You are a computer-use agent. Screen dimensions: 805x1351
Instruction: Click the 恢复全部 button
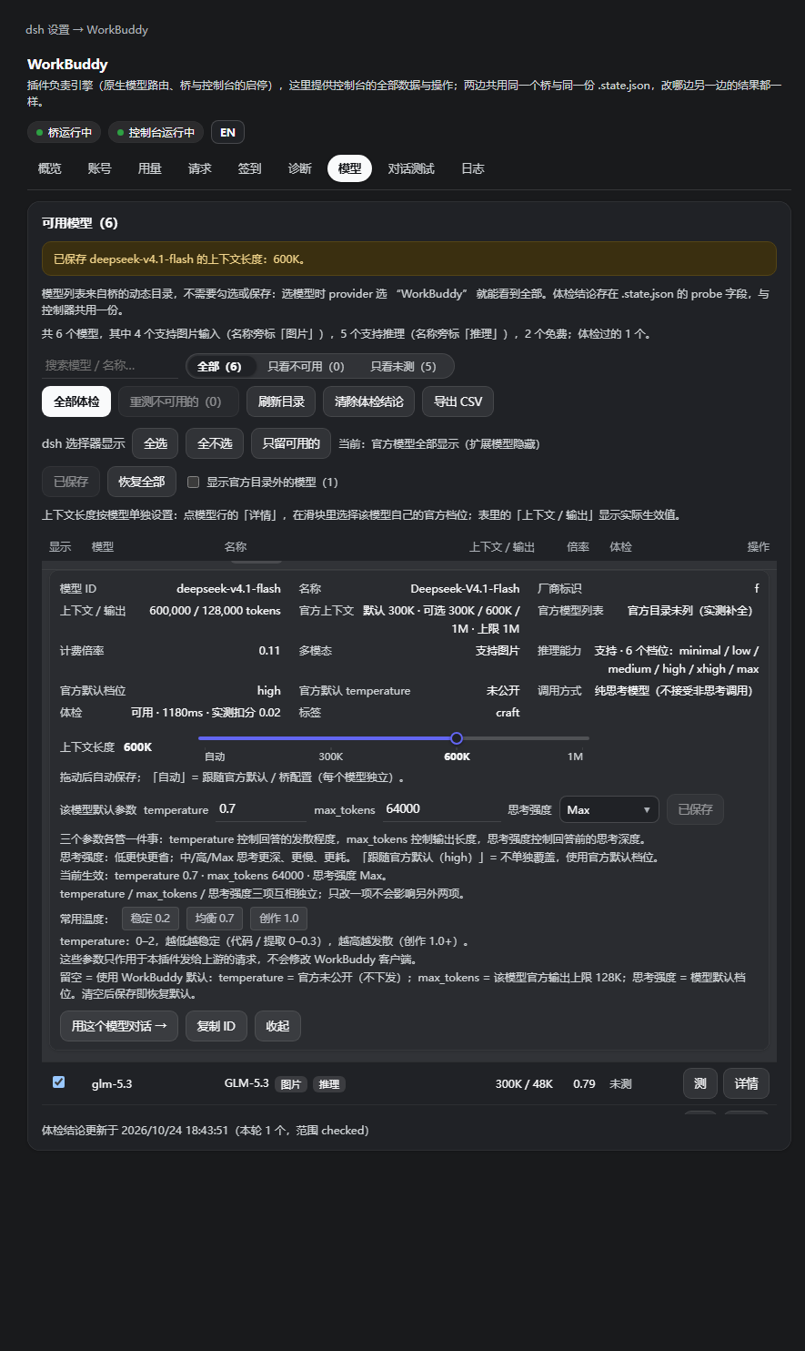[142, 482]
